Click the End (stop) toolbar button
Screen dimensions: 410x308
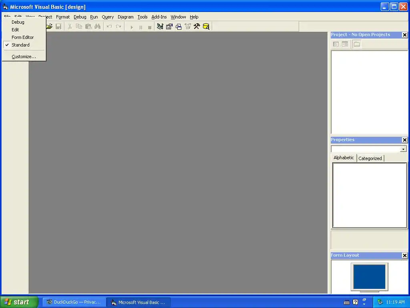(x=150, y=27)
